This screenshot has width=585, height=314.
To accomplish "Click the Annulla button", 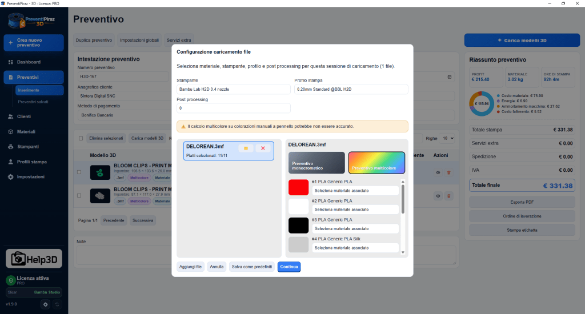I will pyautogui.click(x=217, y=267).
